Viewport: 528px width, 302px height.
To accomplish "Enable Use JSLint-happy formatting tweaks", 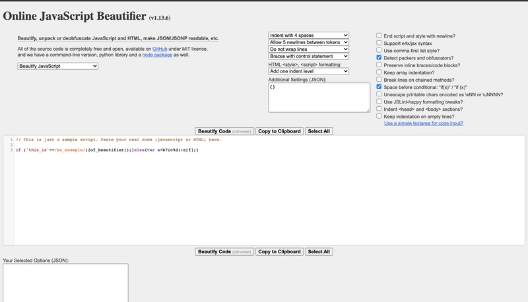I will [379, 102].
